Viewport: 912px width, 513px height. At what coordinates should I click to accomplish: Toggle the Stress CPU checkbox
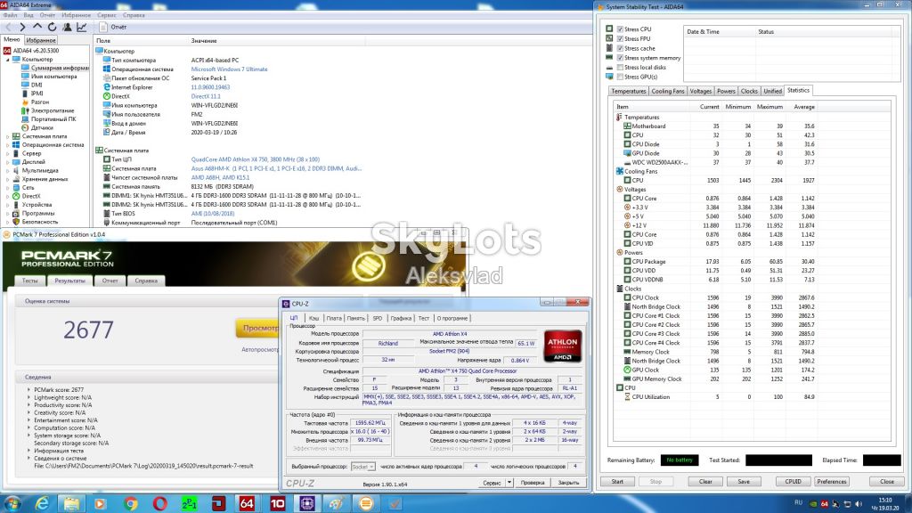[620, 29]
